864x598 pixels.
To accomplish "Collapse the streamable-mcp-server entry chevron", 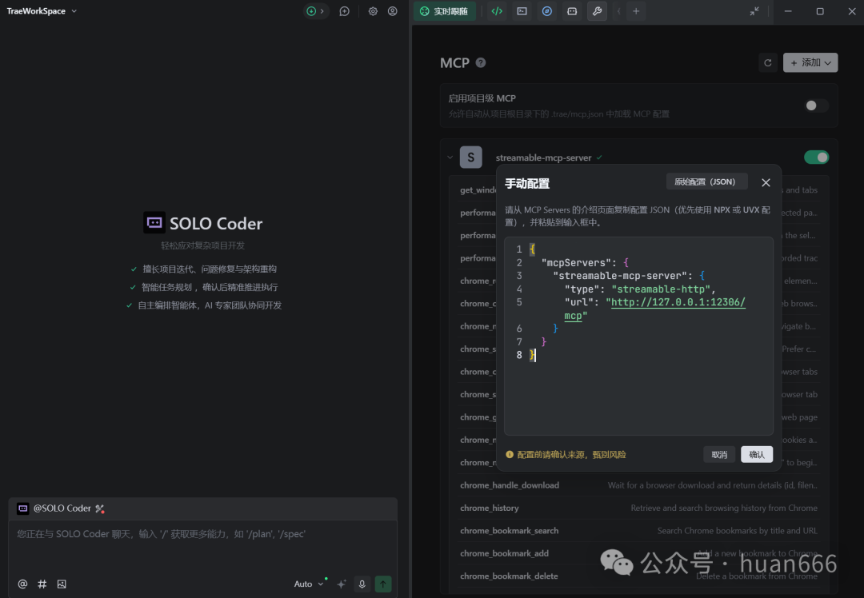I will (450, 157).
